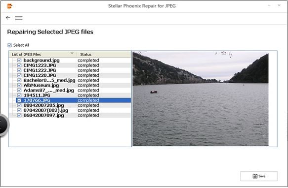The image size is (288, 188).
Task: Click the completed status of background.jpg
Action: coord(88,60)
